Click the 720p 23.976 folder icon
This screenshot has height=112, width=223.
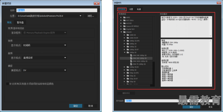coord(128,73)
